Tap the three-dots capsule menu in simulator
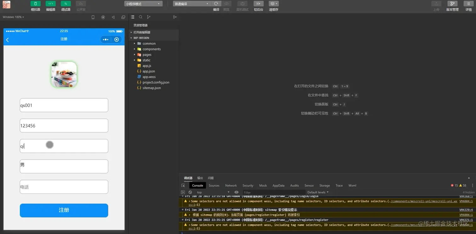 (106, 39)
